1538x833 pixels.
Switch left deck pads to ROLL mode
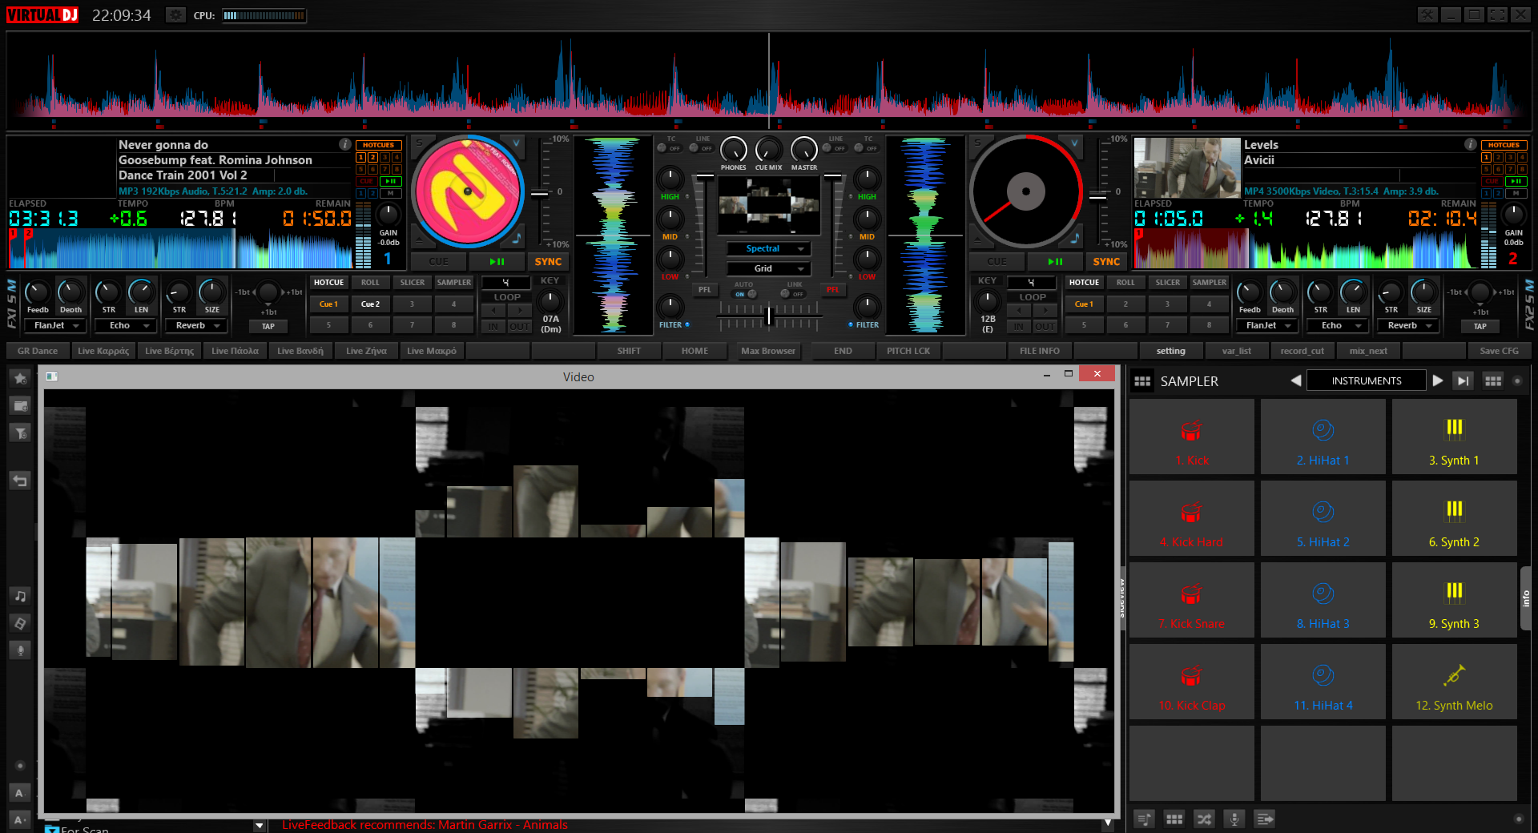click(x=370, y=283)
